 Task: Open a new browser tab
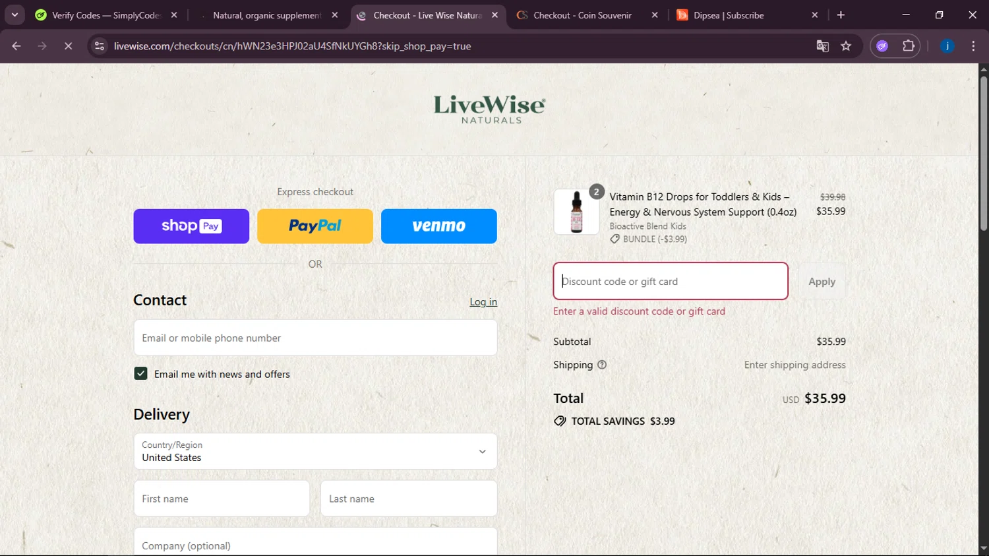pyautogui.click(x=841, y=15)
